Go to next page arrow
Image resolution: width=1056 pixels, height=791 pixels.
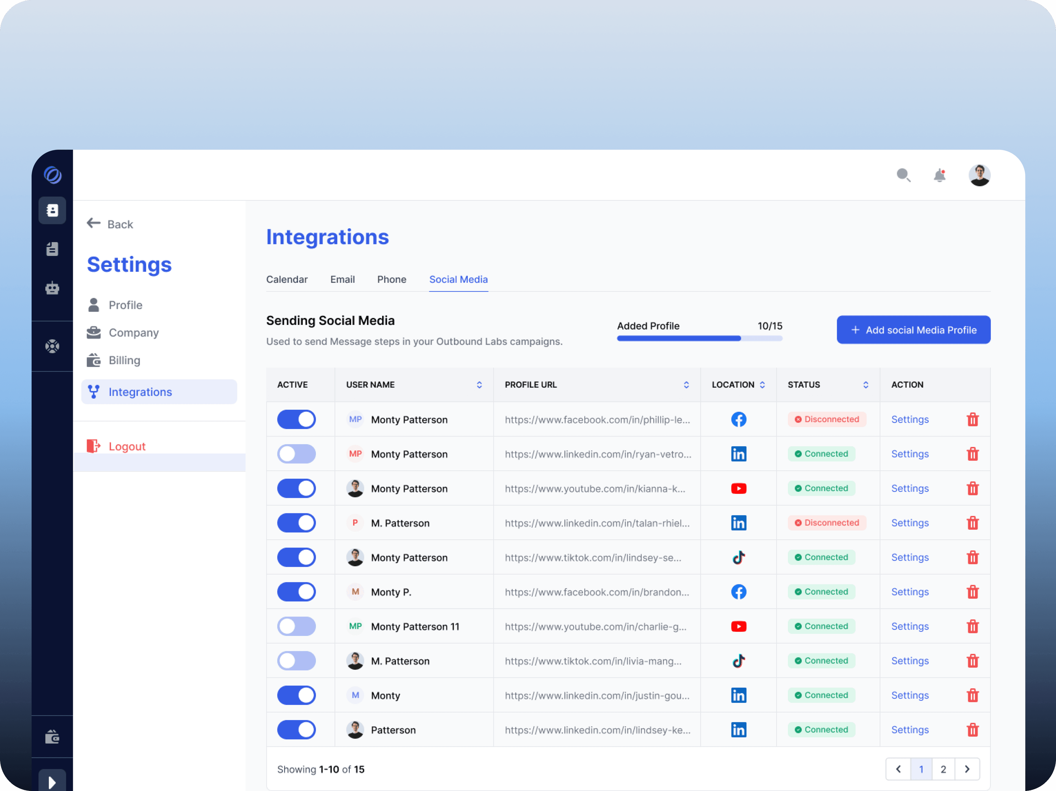(x=967, y=769)
